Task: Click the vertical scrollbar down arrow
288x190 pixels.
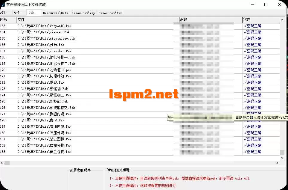Action: pos(281,158)
